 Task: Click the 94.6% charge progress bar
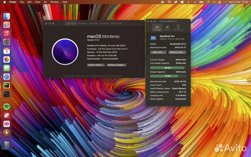[x=168, y=68]
